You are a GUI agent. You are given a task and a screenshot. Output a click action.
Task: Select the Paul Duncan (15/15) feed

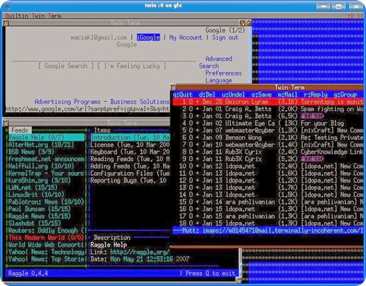click(x=47, y=209)
